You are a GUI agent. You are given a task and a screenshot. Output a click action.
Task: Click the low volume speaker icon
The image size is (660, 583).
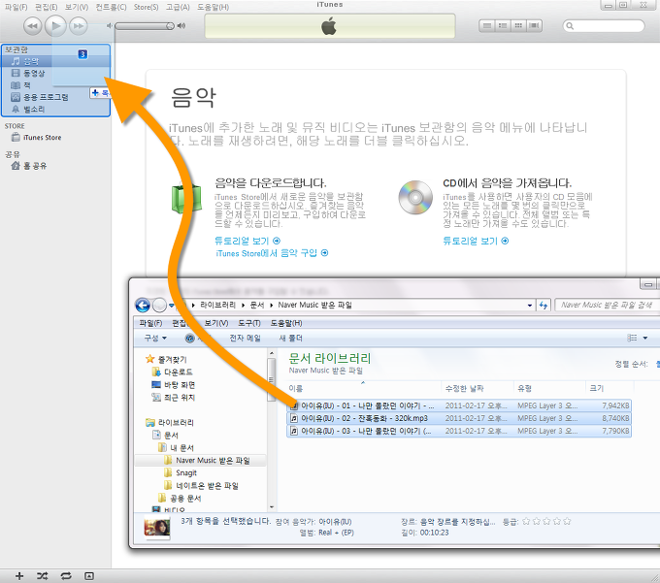pos(110,26)
